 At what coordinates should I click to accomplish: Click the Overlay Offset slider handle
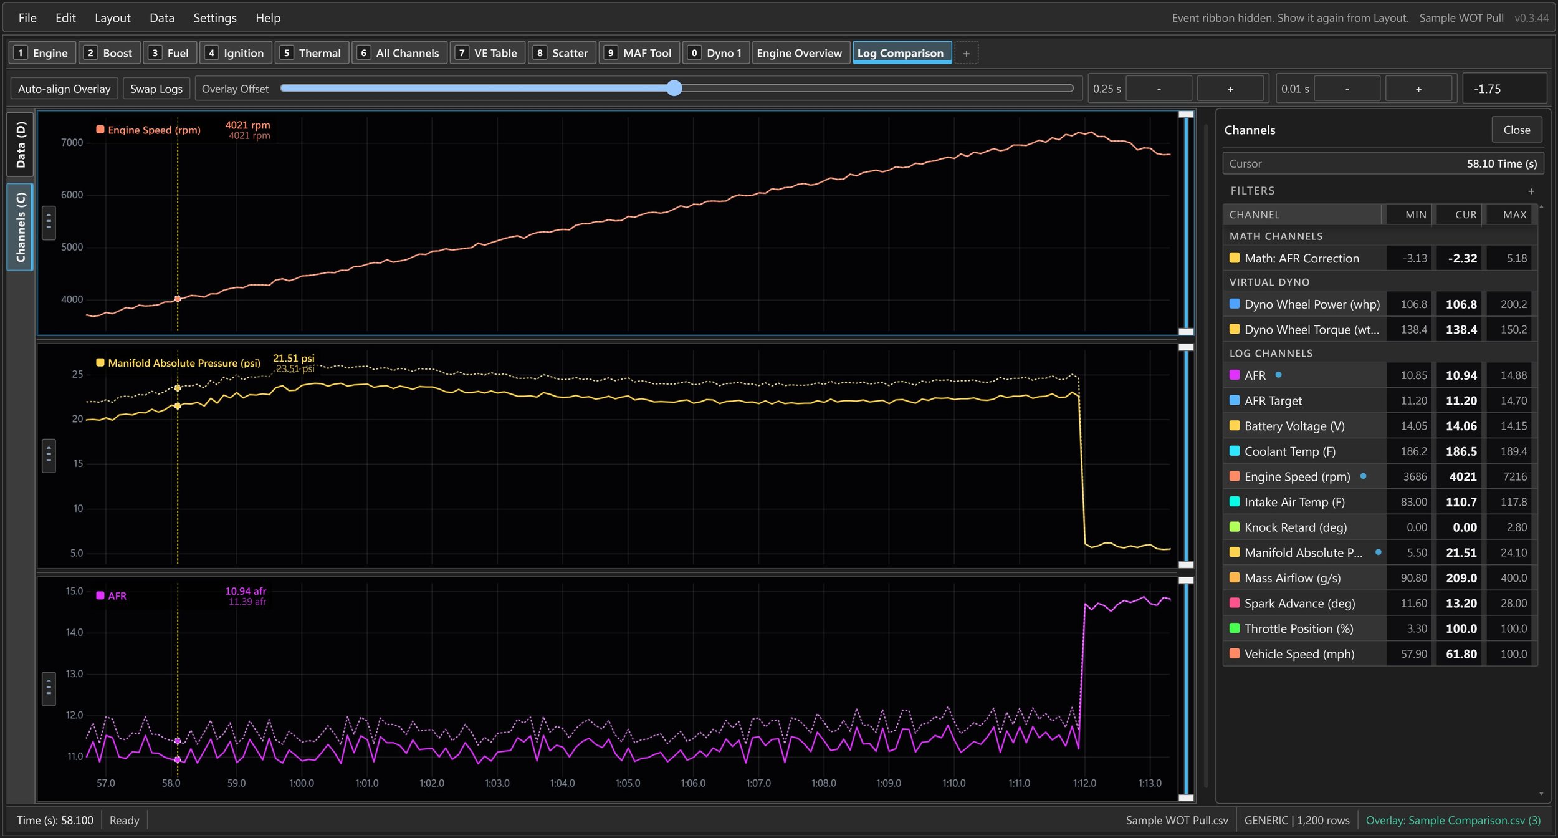(674, 89)
